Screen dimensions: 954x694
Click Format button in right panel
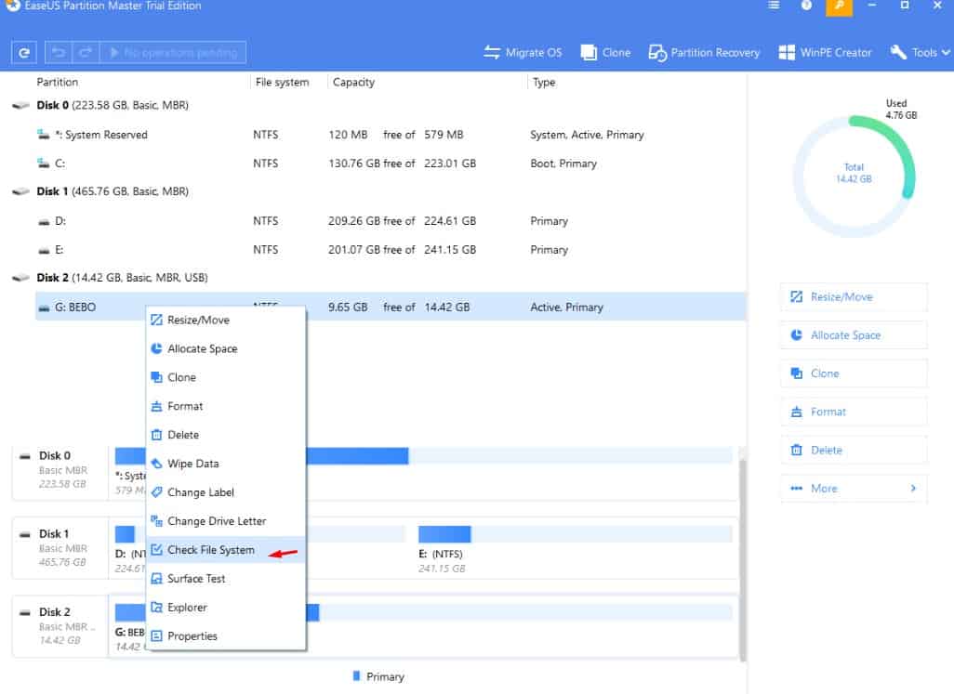[854, 412]
